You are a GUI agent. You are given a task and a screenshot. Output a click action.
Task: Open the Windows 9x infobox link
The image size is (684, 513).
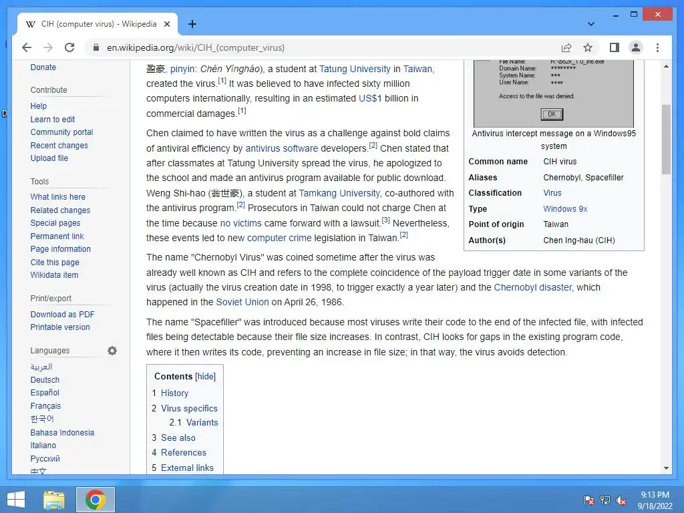[565, 208]
